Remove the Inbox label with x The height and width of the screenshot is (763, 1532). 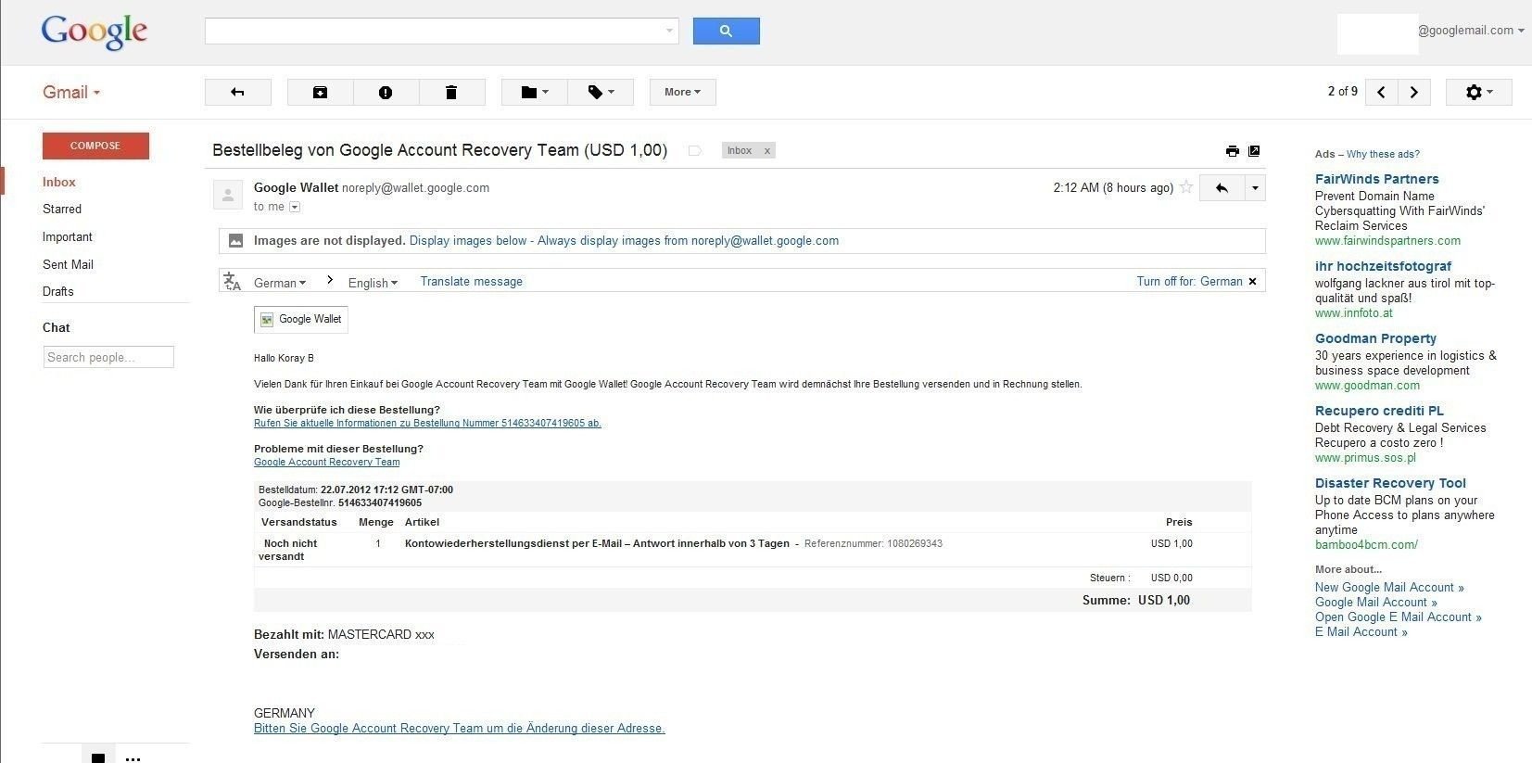[x=766, y=150]
